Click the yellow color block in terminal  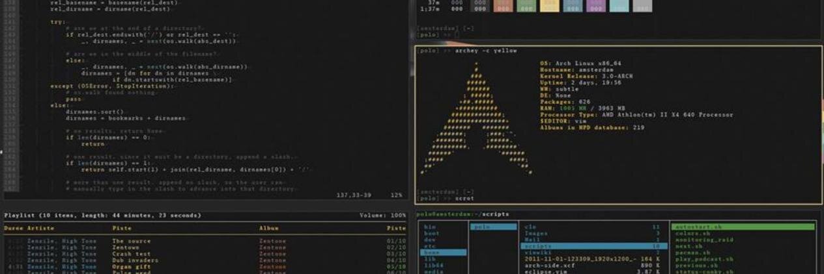tap(550, 6)
